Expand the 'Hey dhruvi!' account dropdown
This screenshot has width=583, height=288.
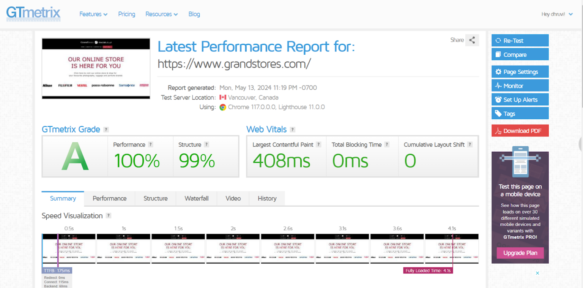click(557, 13)
